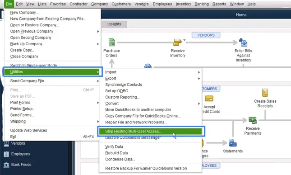Open Enter Bills Against Inventory icon
Image resolution: width=291 pixels, height=175 pixels.
pyautogui.click(x=243, y=43)
